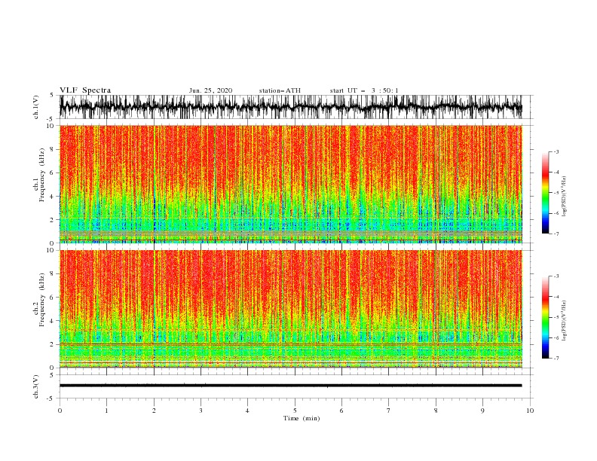The height and width of the screenshot is (461, 597).
Task: Click time axis tick label "9"
Action: 482,411
